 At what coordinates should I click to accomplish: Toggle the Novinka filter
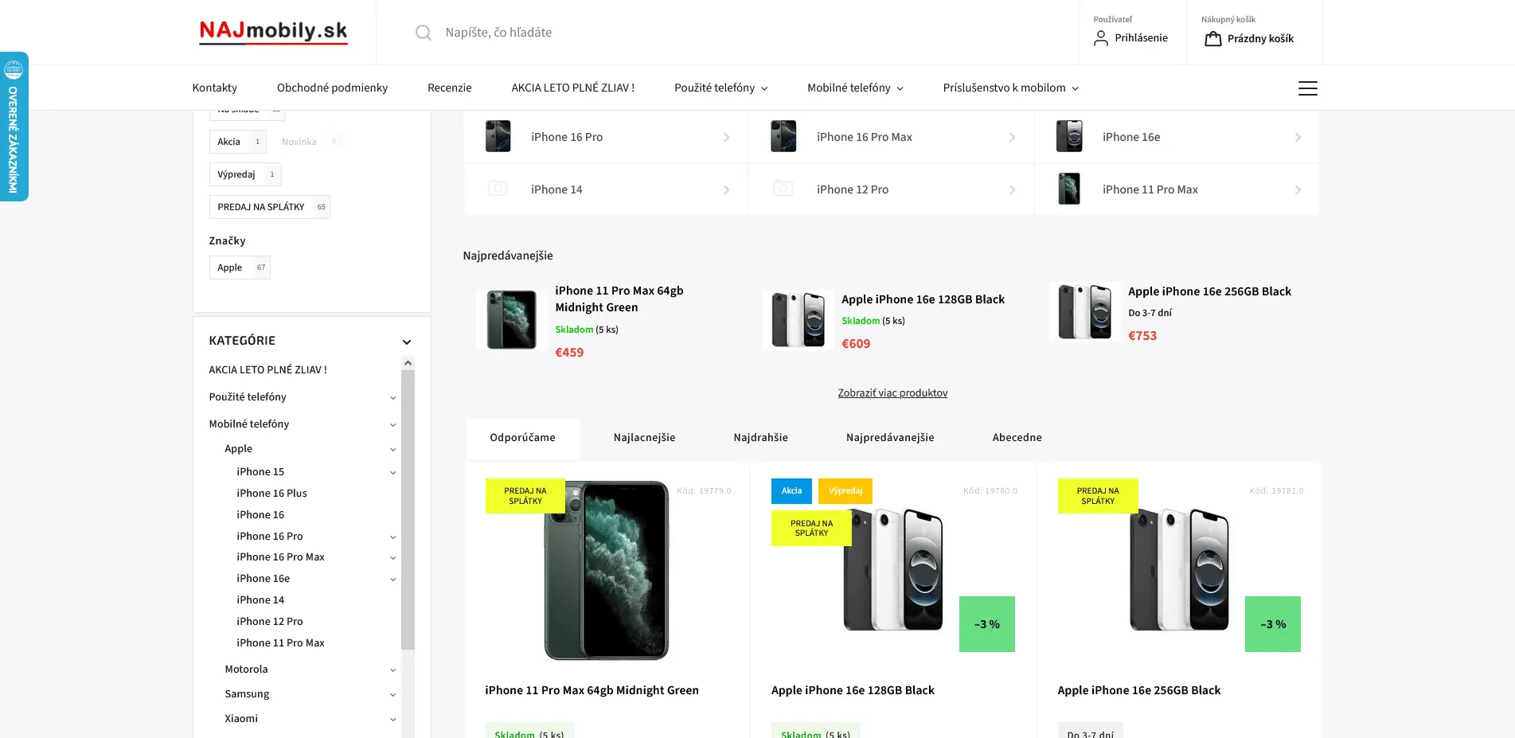(308, 142)
